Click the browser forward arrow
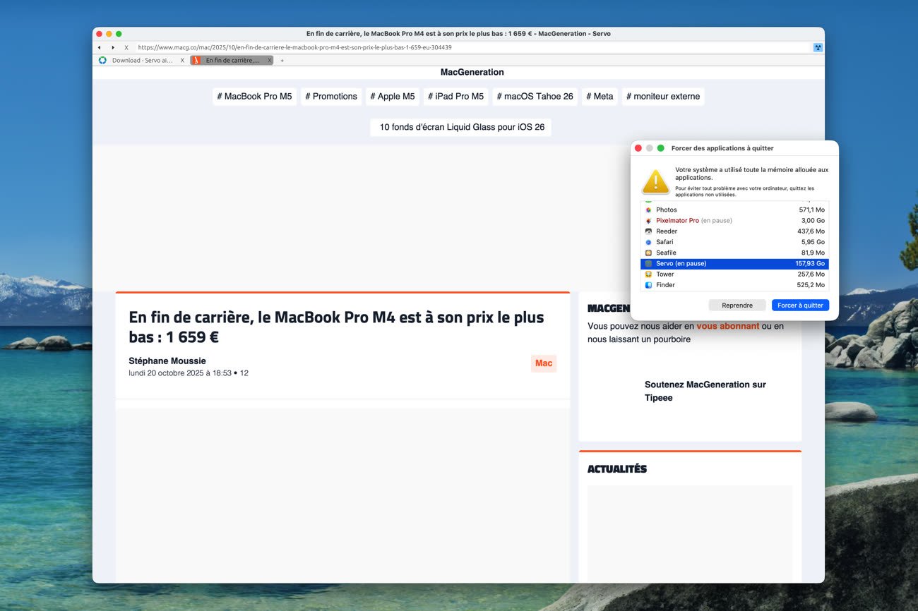Viewport: 918px width, 611px height. coord(113,47)
